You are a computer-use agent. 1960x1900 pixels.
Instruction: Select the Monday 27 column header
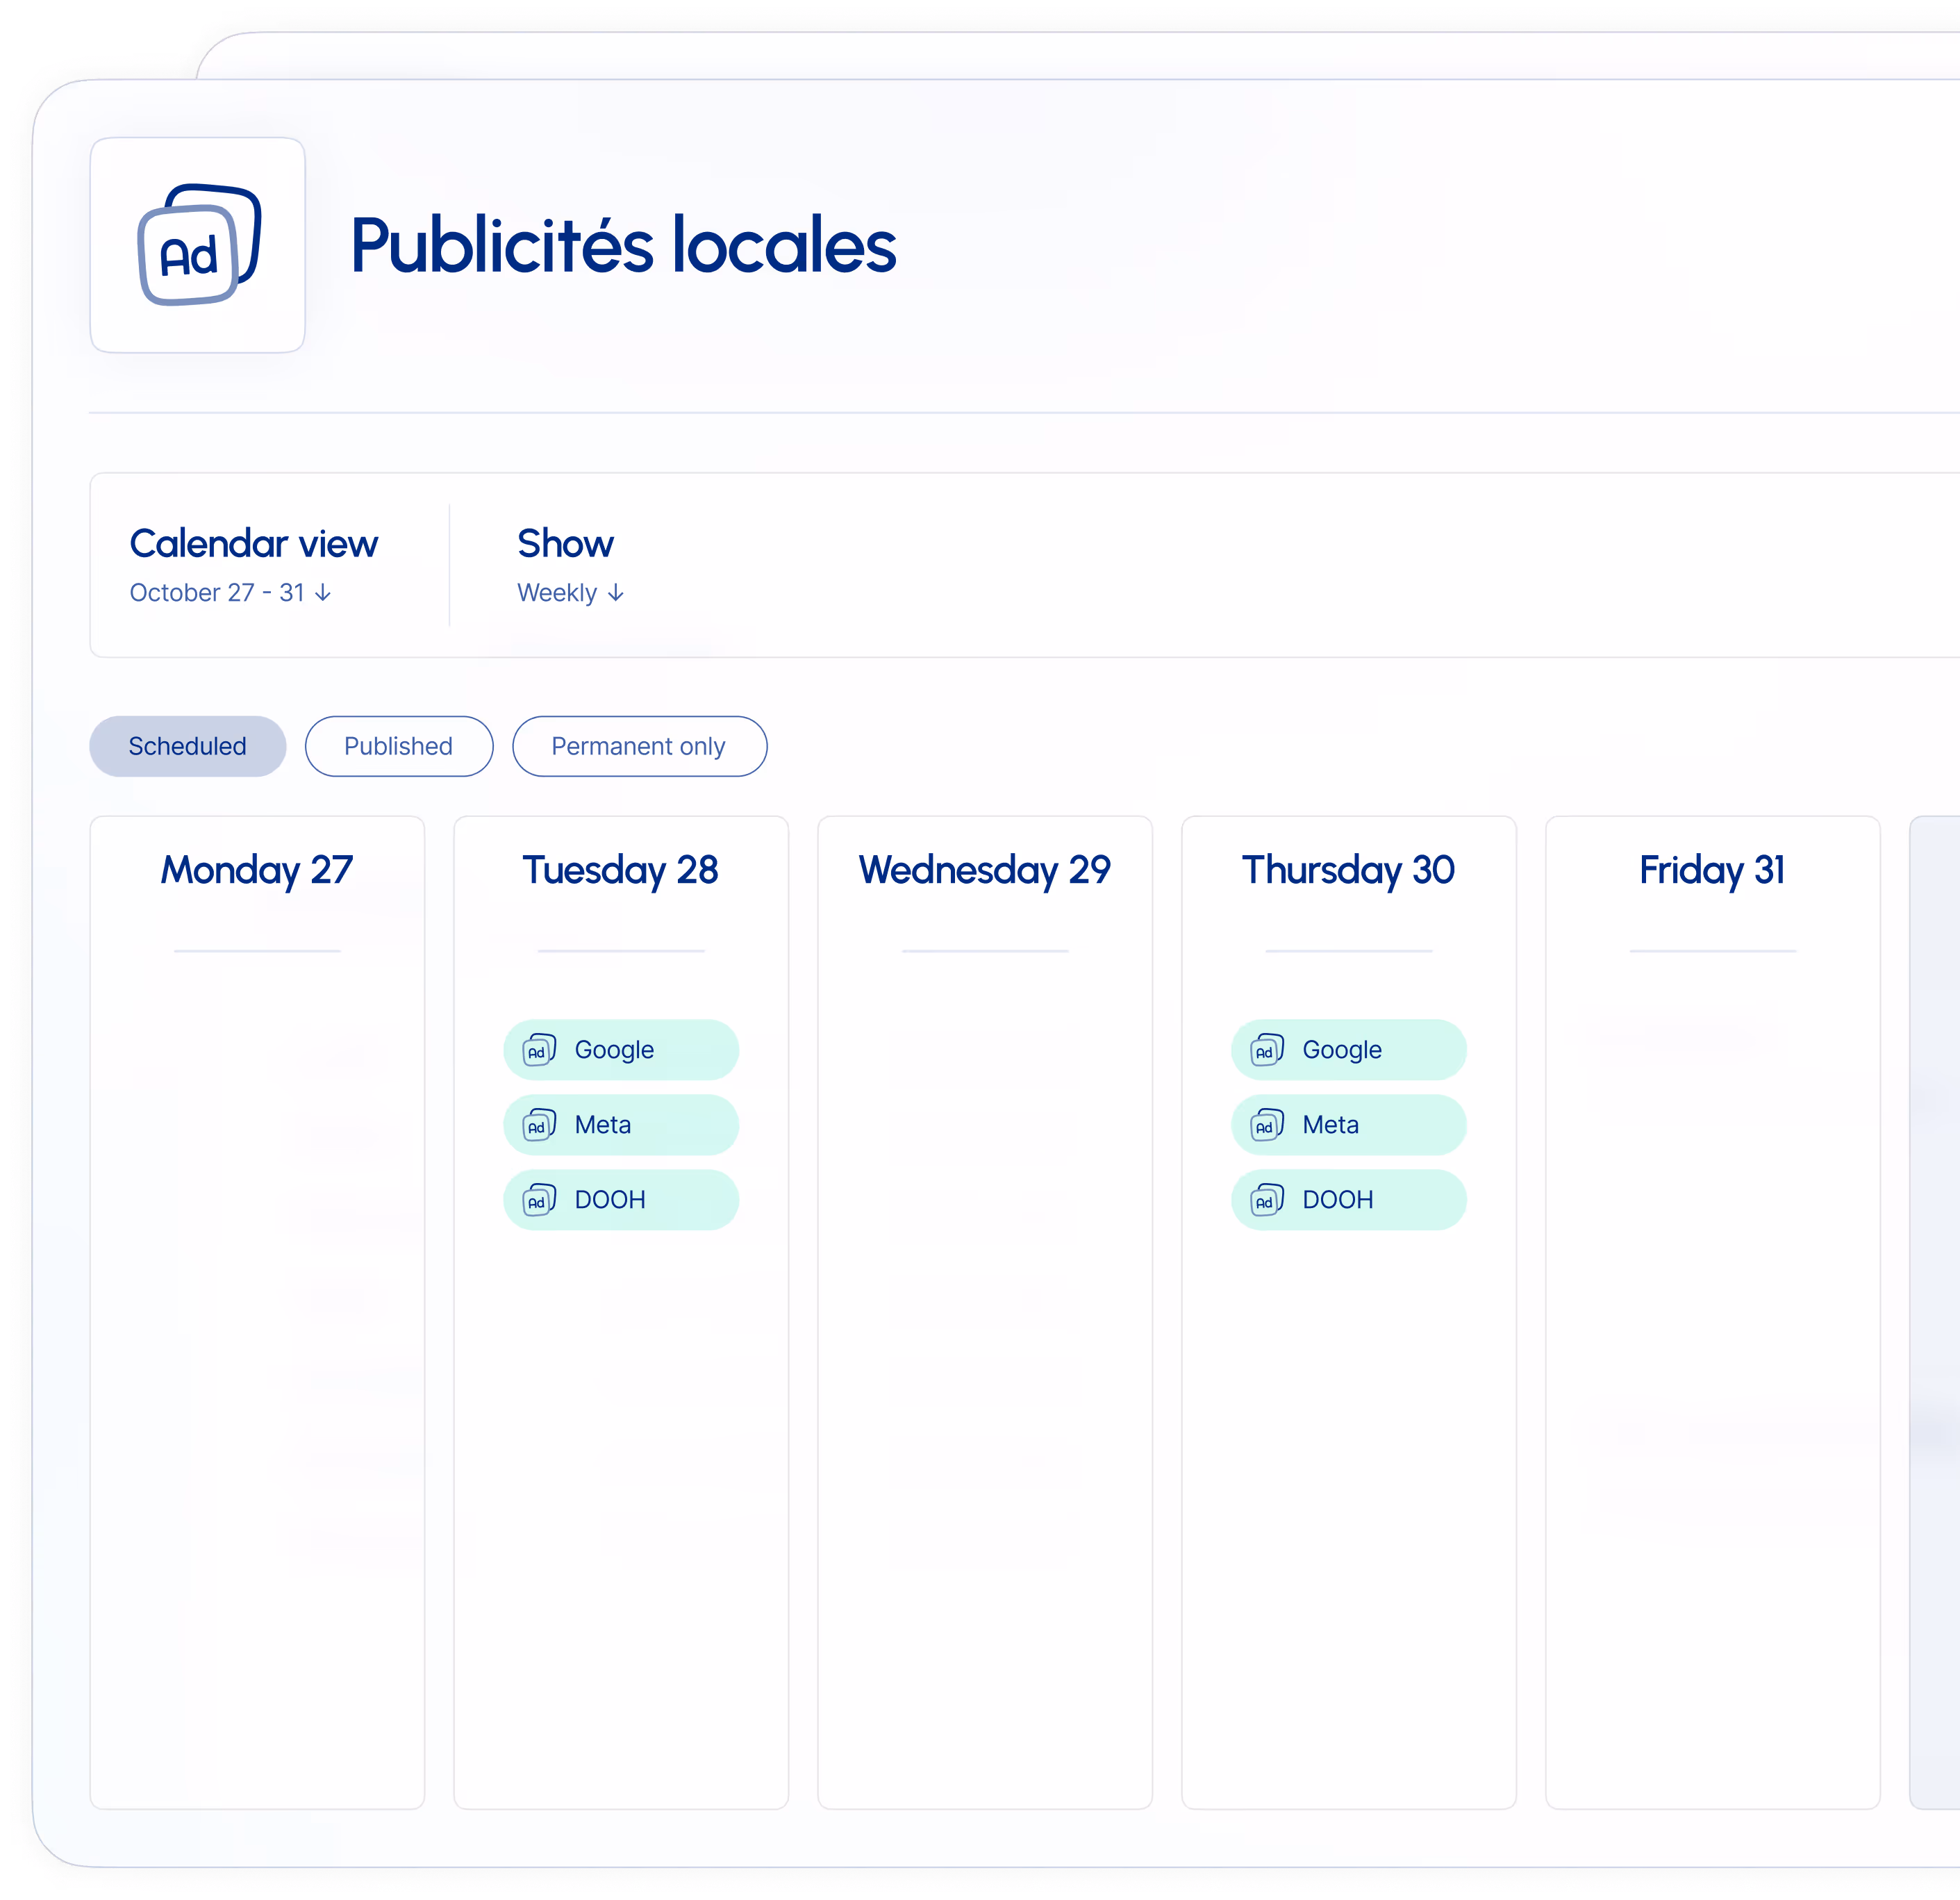click(x=256, y=870)
